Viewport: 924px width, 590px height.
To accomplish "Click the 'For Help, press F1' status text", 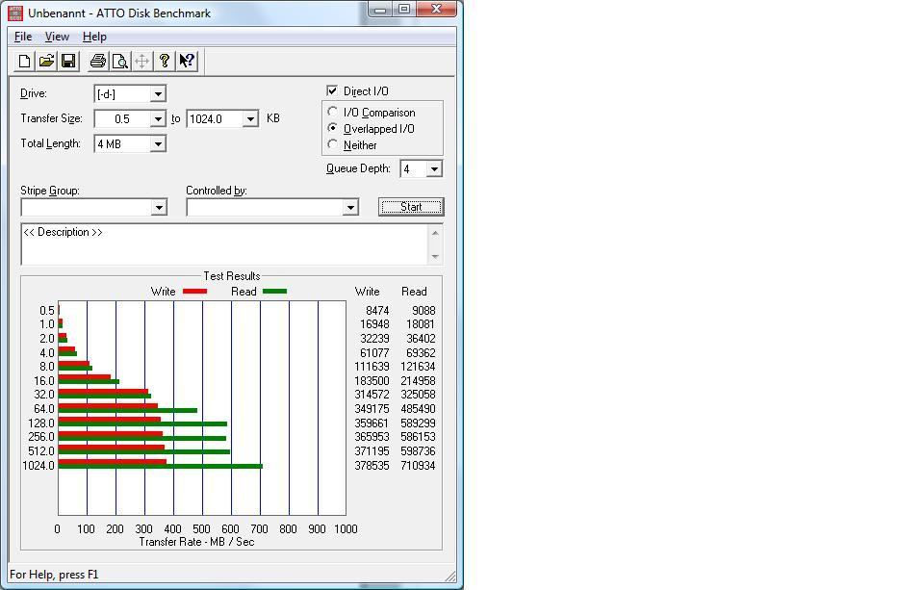I will (x=54, y=574).
